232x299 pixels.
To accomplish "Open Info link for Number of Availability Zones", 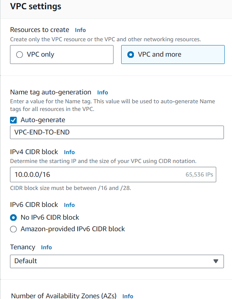I will tap(128, 296).
